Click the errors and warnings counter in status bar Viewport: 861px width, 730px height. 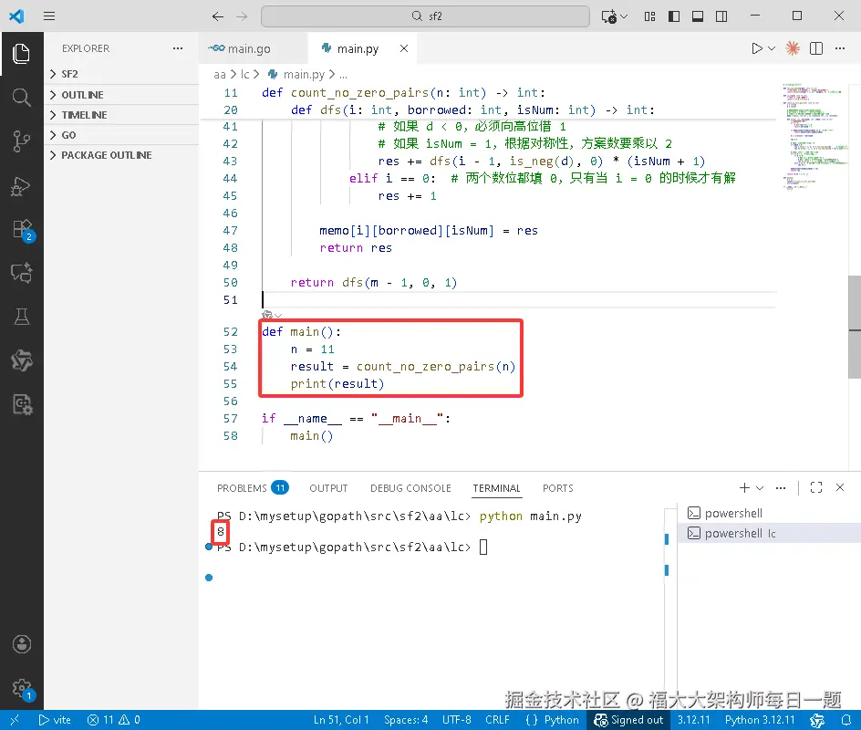point(114,720)
